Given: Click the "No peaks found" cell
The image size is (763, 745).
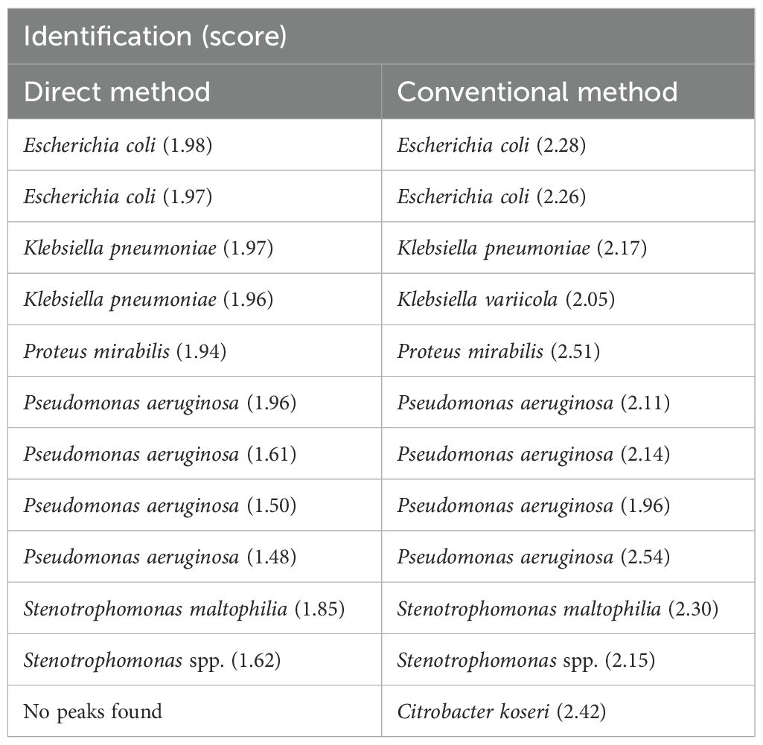Looking at the screenshot, I should [93, 712].
